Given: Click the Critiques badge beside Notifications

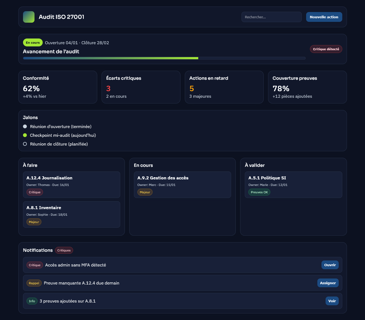Looking at the screenshot, I should (x=64, y=250).
